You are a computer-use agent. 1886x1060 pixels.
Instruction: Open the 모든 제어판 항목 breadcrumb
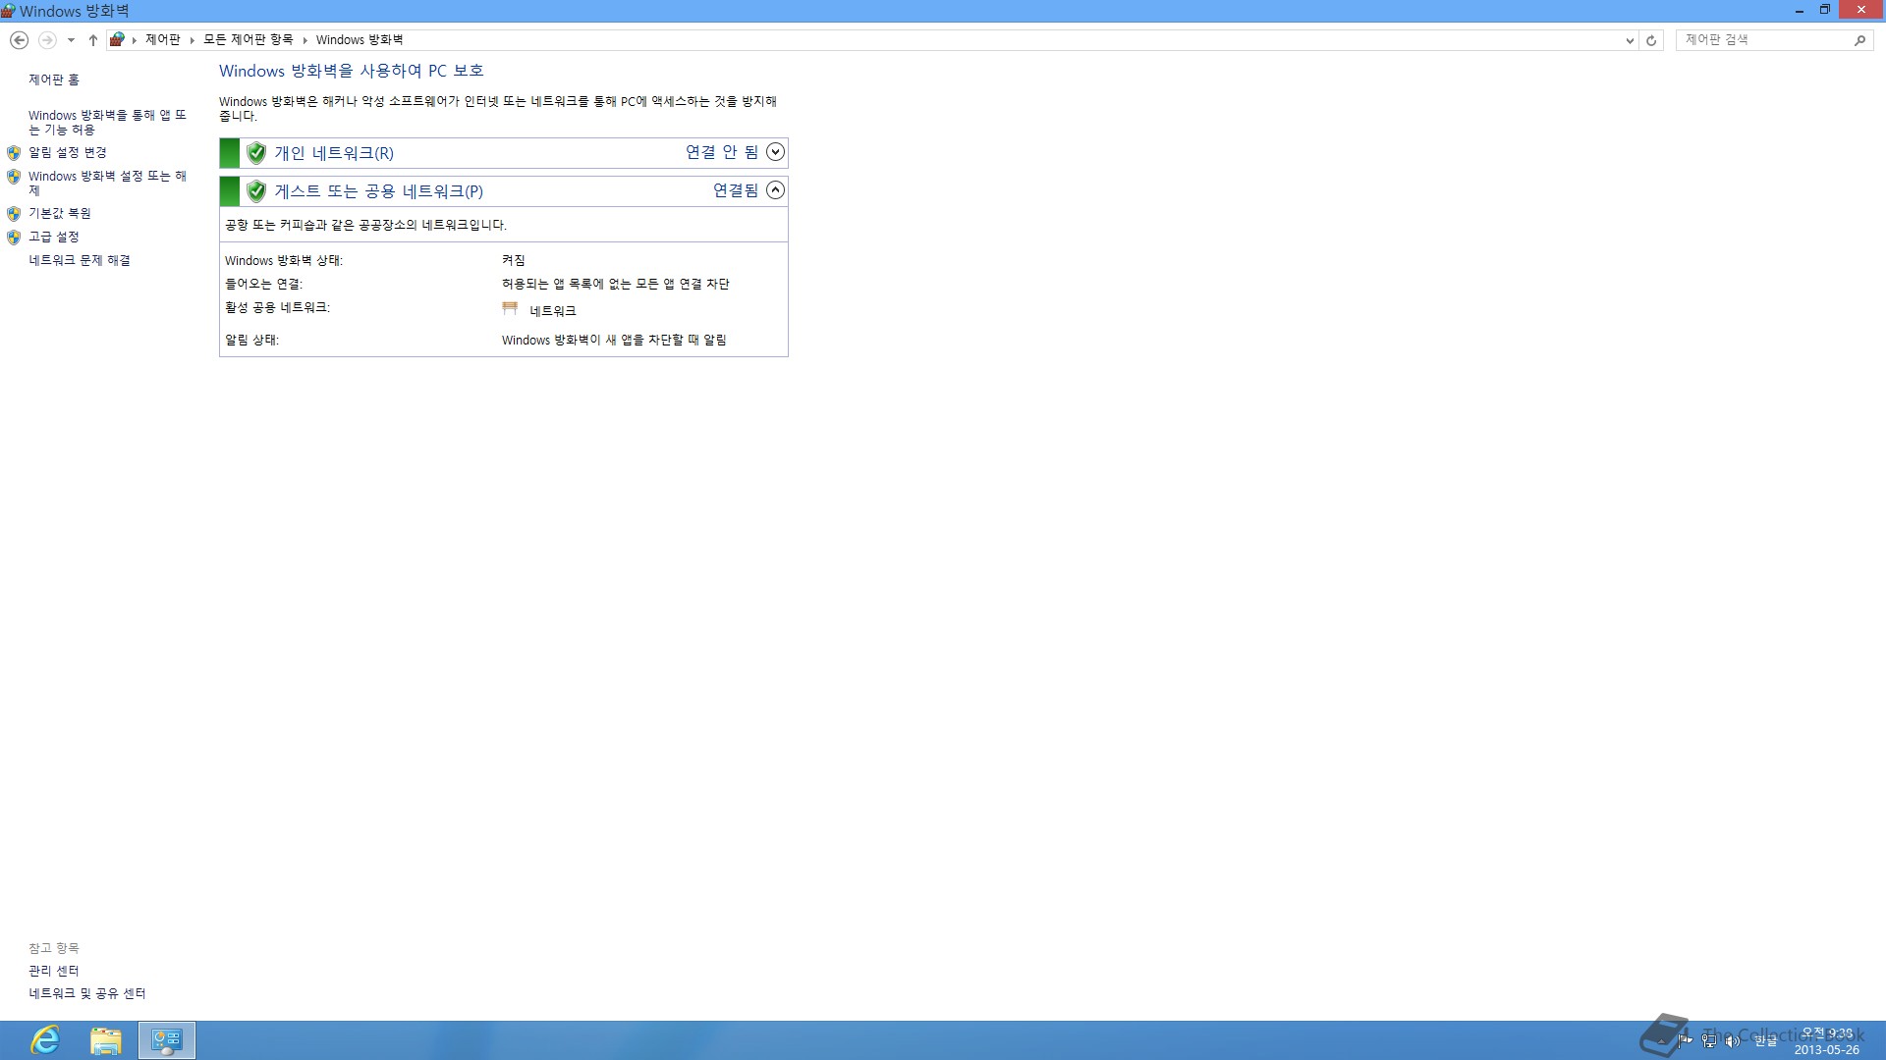[x=249, y=39]
